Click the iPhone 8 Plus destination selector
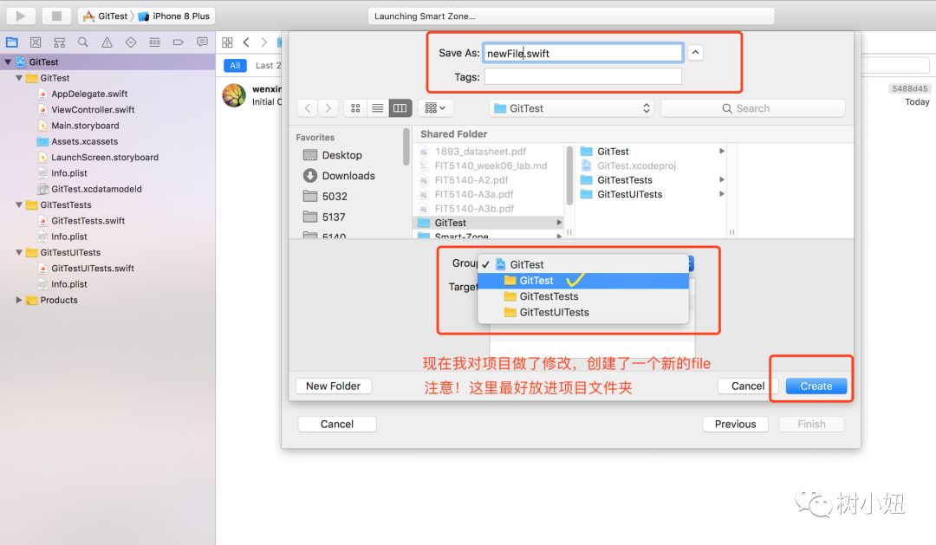This screenshot has width=936, height=545. pos(174,16)
